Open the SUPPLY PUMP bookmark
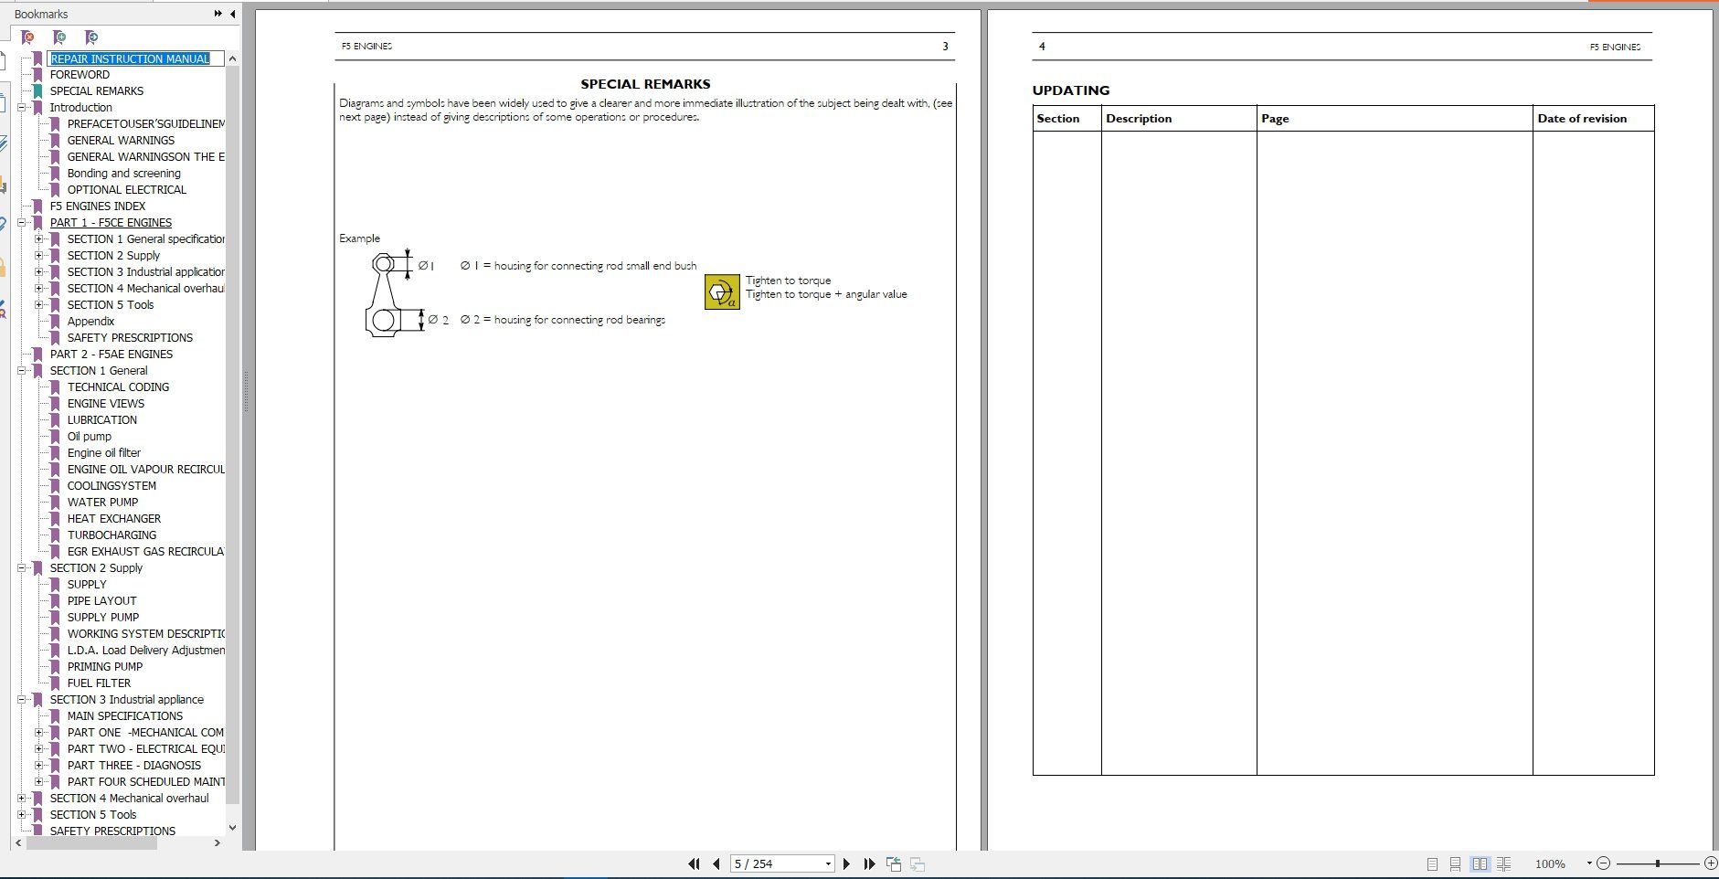1719x879 pixels. pos(102,618)
